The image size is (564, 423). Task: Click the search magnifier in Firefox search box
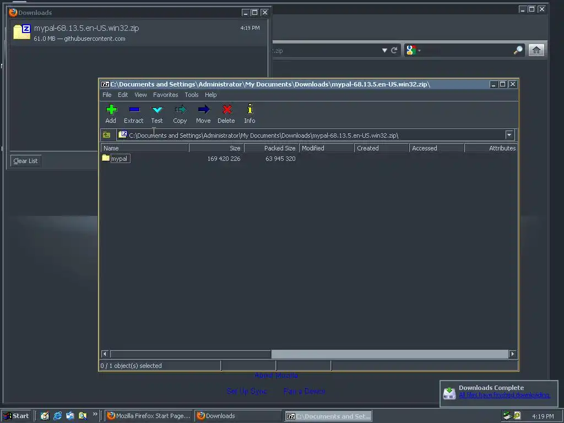(x=518, y=50)
